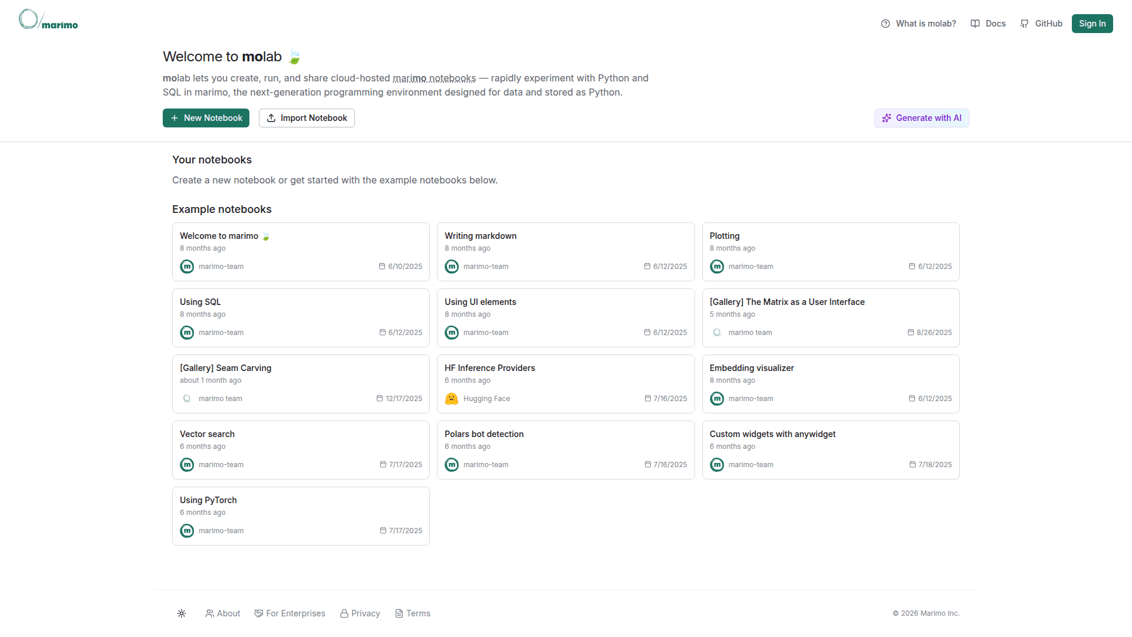Click the calendar icon on the Using SQL card
Image resolution: width=1132 pixels, height=637 pixels.
tap(382, 333)
